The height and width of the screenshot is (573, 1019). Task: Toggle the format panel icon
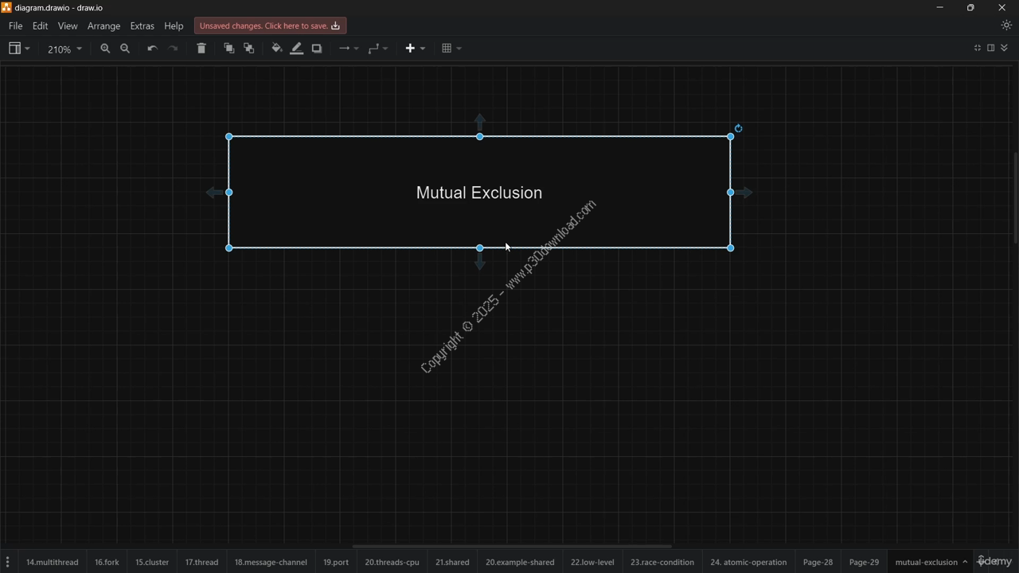coord(991,48)
